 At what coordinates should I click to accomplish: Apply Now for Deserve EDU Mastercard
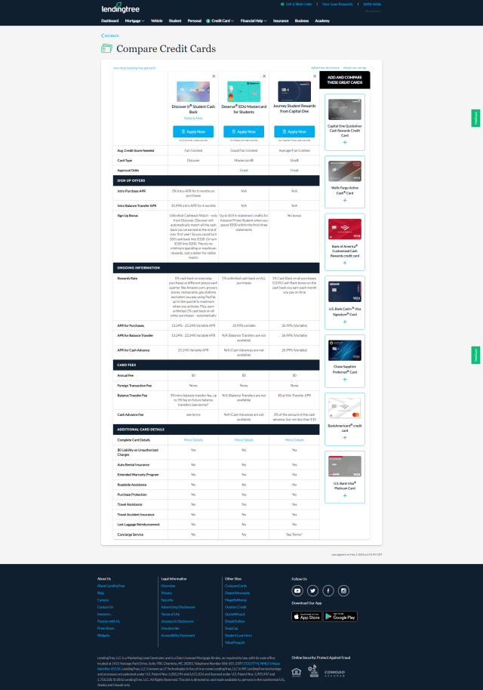click(x=244, y=131)
